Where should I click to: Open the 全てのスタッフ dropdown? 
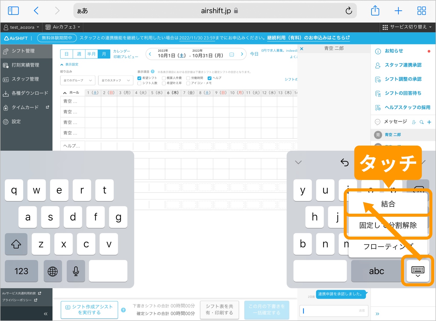(115, 80)
